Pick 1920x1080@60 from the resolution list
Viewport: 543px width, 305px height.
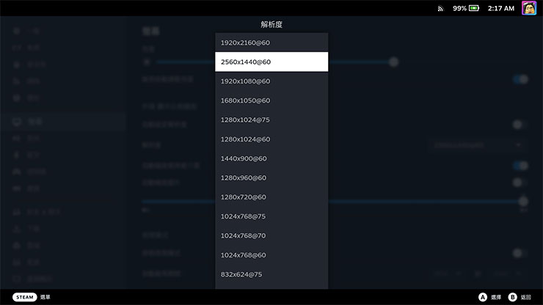pyautogui.click(x=271, y=81)
